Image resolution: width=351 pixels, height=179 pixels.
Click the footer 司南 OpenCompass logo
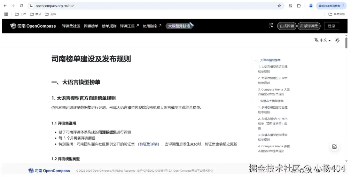tap(49, 171)
